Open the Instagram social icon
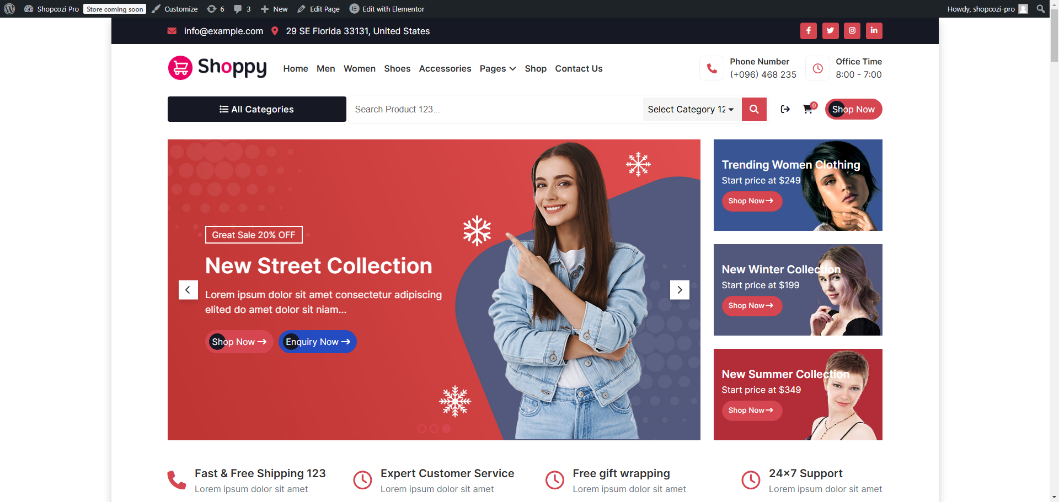The height and width of the screenshot is (502, 1059). tap(852, 31)
